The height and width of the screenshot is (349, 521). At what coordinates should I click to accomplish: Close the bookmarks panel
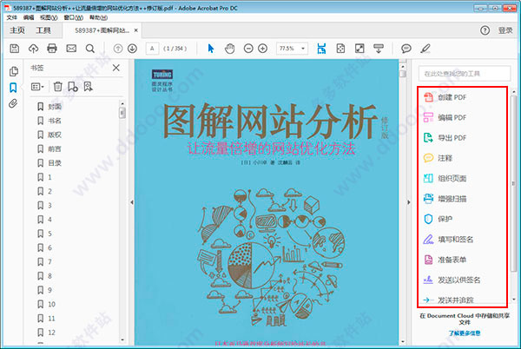pos(116,68)
